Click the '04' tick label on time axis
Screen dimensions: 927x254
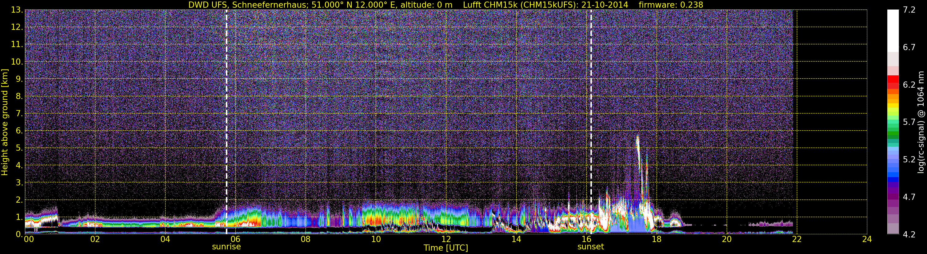point(165,239)
